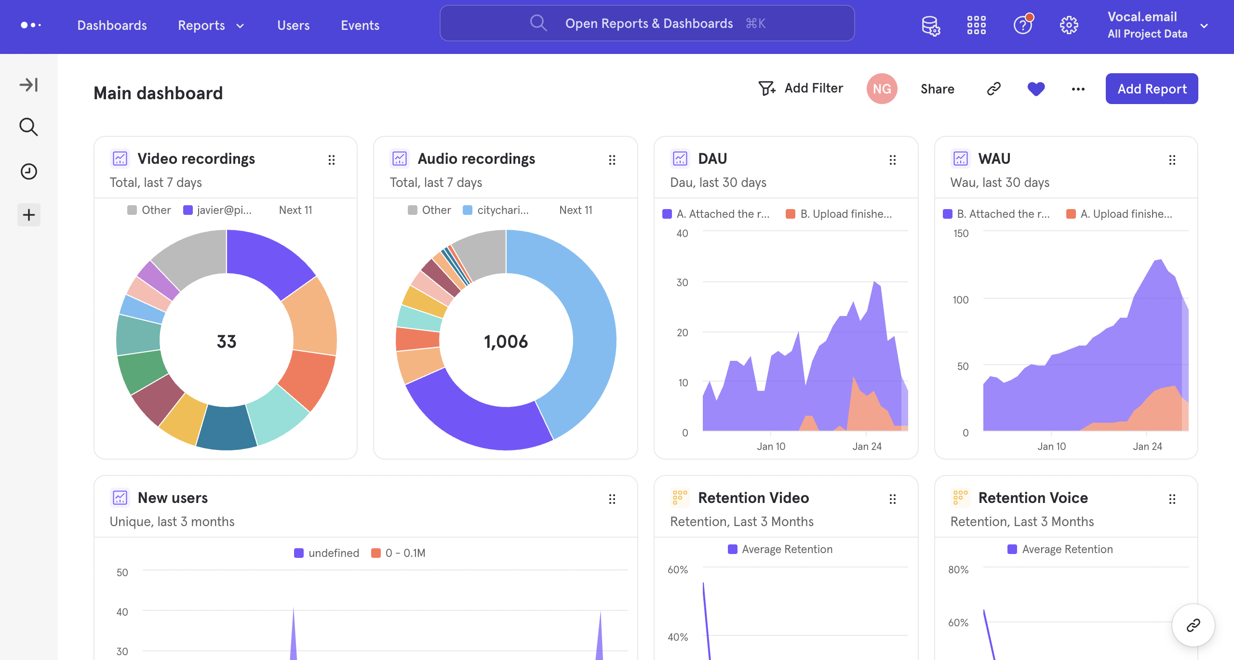
Task: Click the Audio recordings report type icon
Action: click(400, 158)
